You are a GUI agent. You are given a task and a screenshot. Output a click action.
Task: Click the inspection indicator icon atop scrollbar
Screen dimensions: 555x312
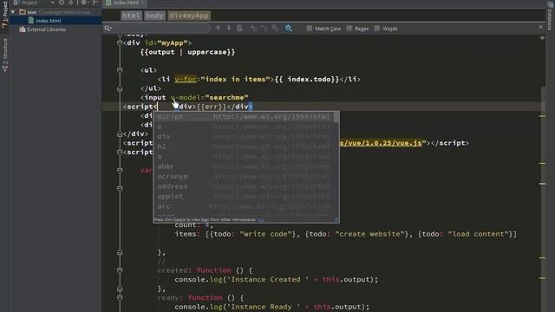click(x=542, y=37)
